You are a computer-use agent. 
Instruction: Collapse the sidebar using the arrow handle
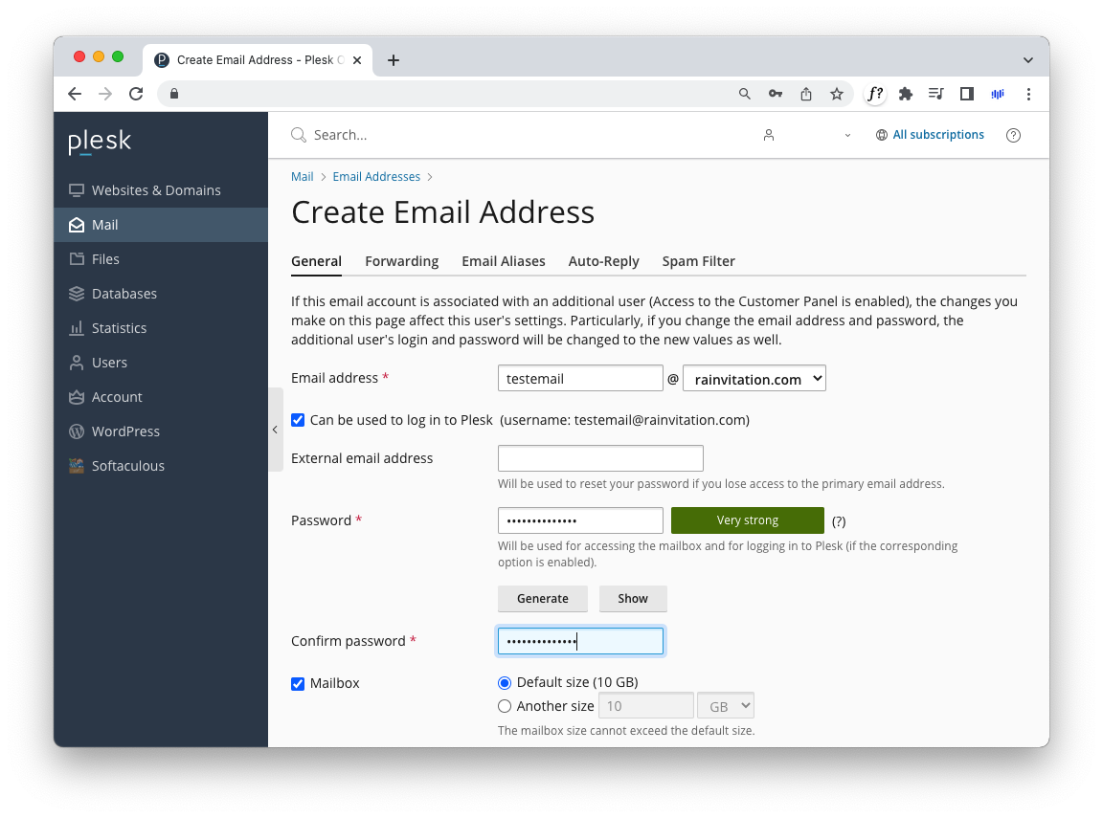(x=275, y=430)
